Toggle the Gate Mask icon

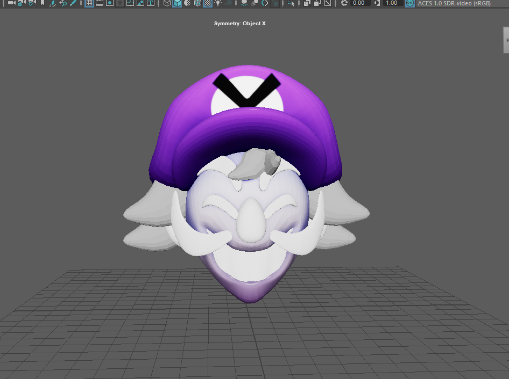click(120, 3)
